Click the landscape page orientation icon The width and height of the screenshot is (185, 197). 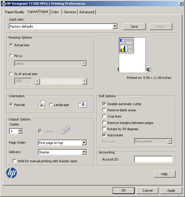pos(82,105)
